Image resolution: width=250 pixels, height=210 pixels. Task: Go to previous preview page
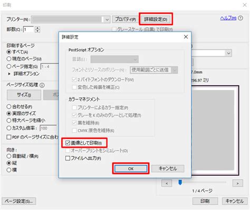pyautogui.click(x=167, y=183)
